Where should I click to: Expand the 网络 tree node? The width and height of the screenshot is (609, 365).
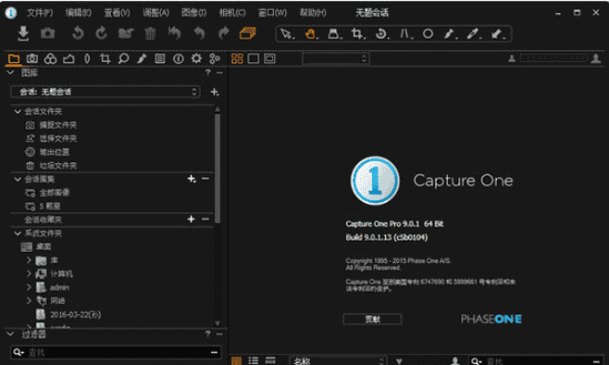tap(29, 300)
